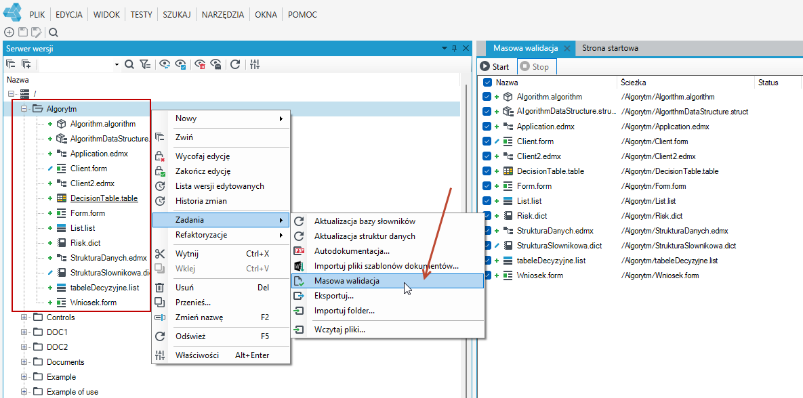The width and height of the screenshot is (803, 398).
Task: Click the eye icon with ghost
Action: pos(215,64)
